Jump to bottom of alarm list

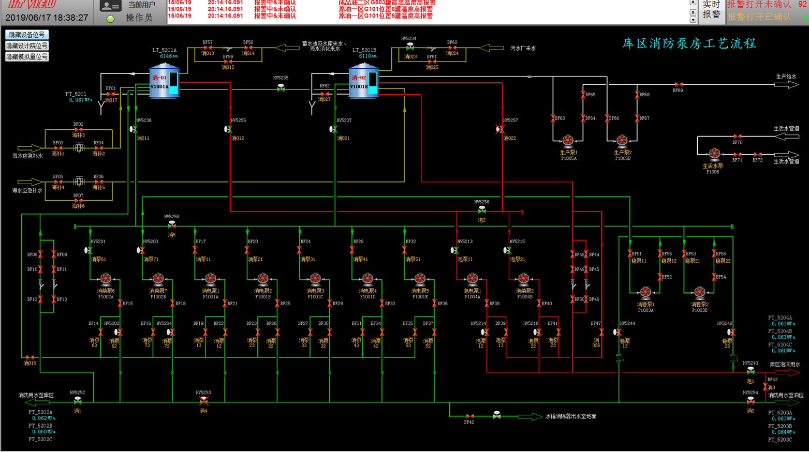click(693, 20)
